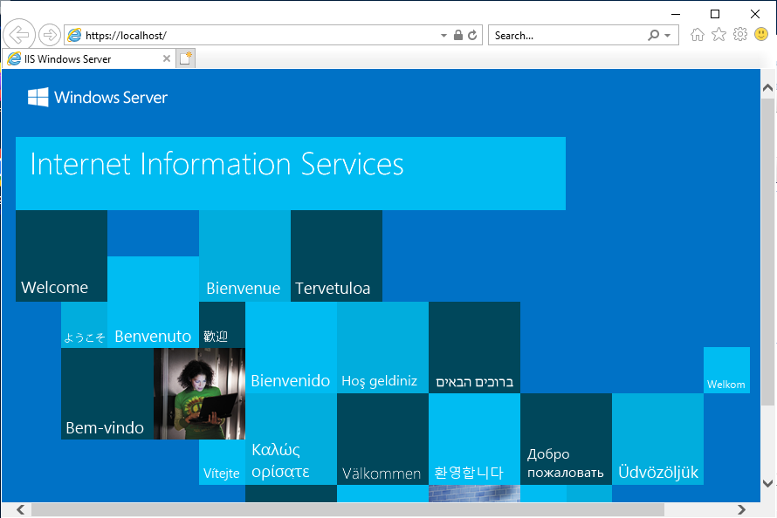Click the vertical scrollbar down arrow
This screenshot has width=777, height=518.
(768, 482)
